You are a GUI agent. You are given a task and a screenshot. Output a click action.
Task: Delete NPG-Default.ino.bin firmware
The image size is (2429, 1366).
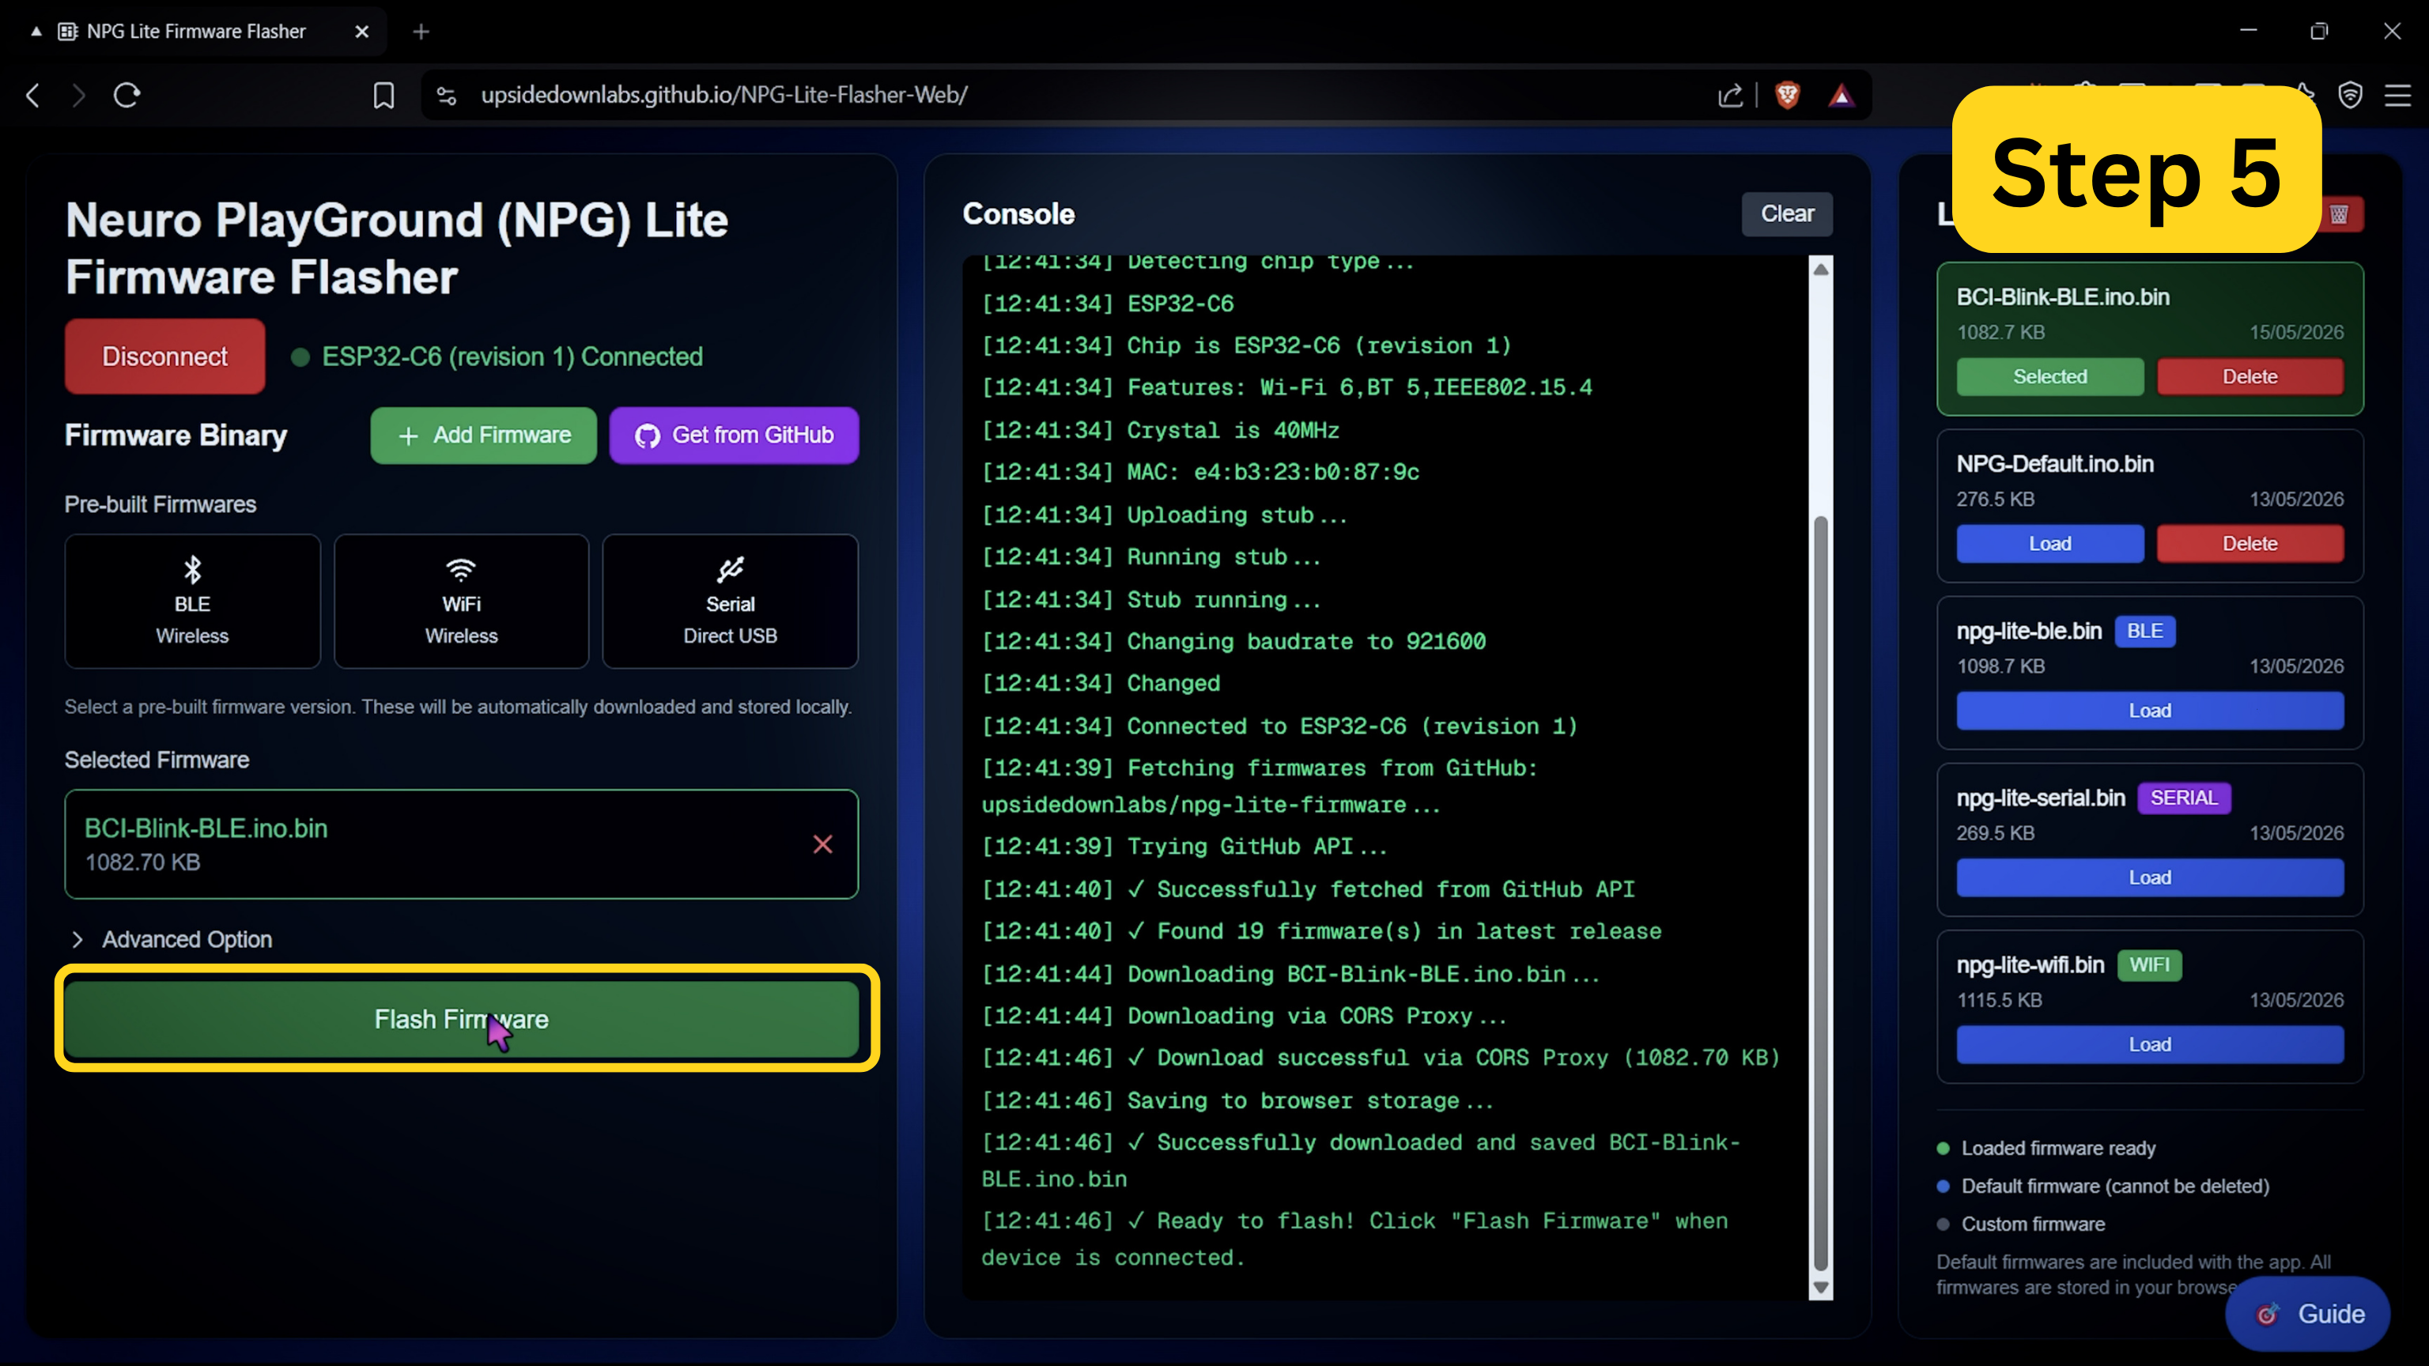[2250, 543]
